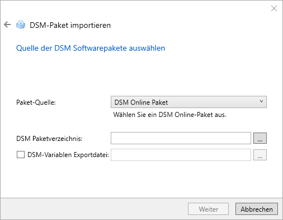Select the DSM Online Paket entry text
The image size is (283, 220).
(x=141, y=102)
